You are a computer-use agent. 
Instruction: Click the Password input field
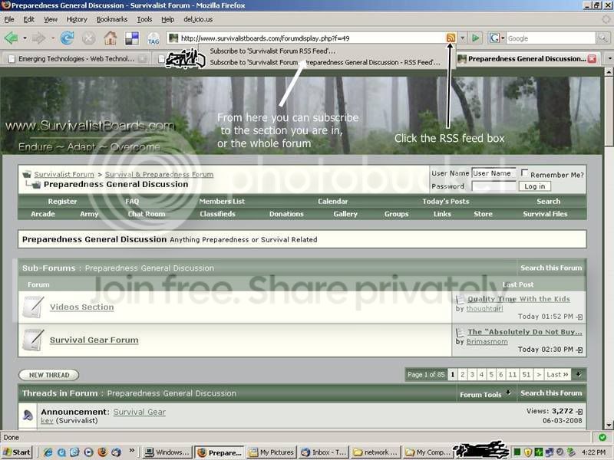pos(493,186)
